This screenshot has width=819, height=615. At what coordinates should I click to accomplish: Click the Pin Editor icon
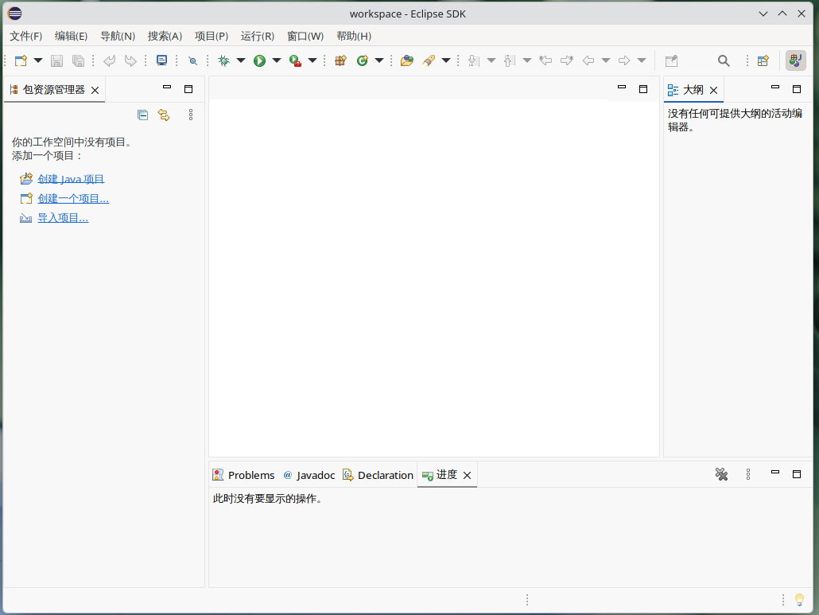672,60
